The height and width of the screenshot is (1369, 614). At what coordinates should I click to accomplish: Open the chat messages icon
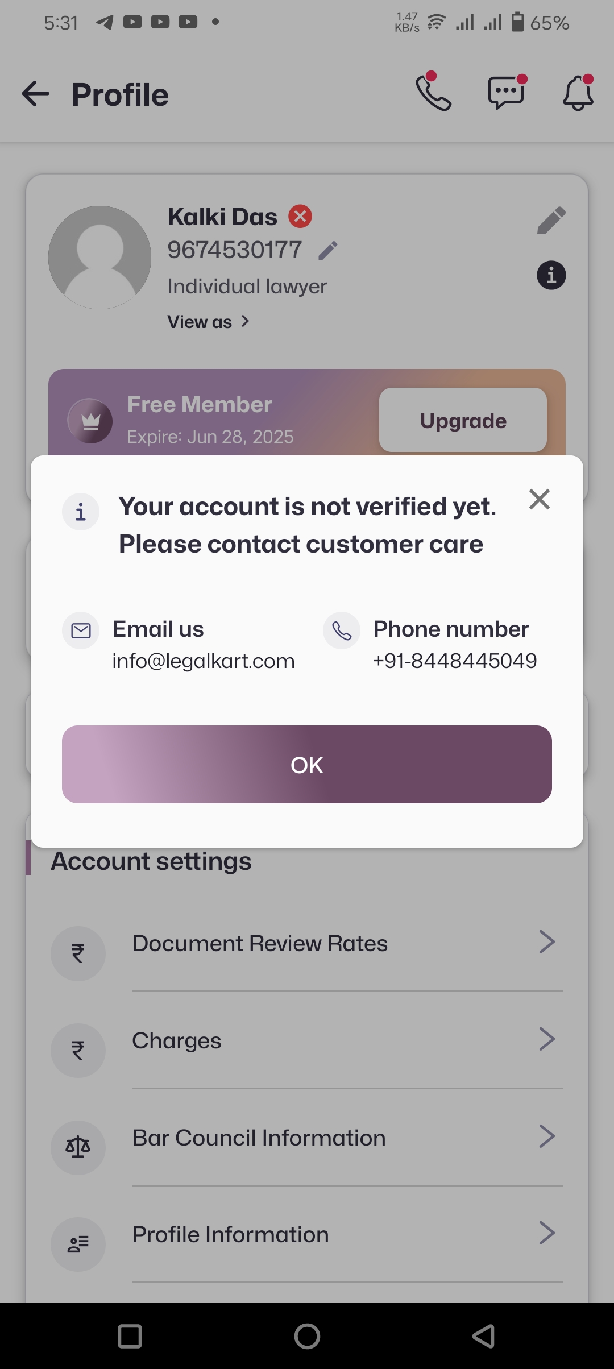[505, 93]
